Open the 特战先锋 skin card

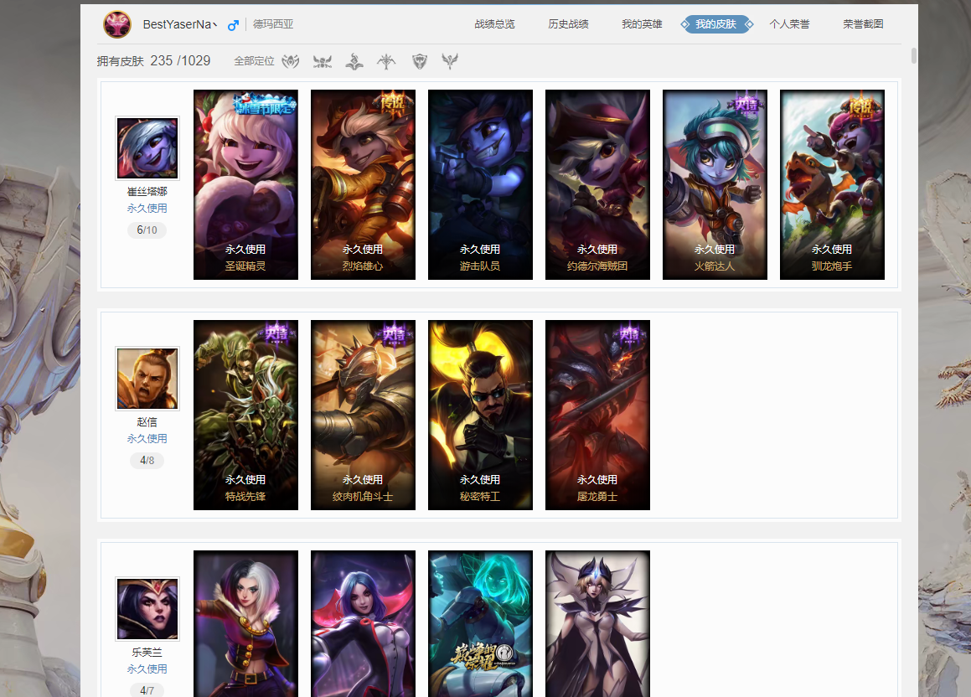(245, 415)
